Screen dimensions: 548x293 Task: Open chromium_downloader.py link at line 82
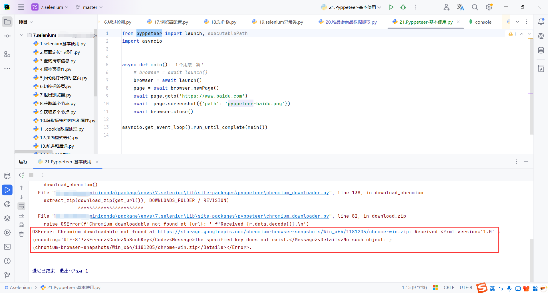[x=209, y=216]
